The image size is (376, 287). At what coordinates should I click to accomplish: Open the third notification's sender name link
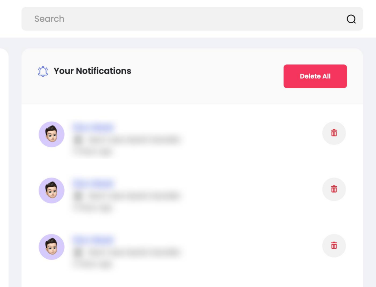click(93, 240)
